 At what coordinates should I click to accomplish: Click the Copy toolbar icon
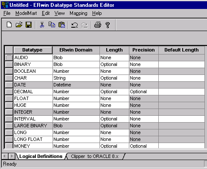pyautogui.click(x=52, y=25)
